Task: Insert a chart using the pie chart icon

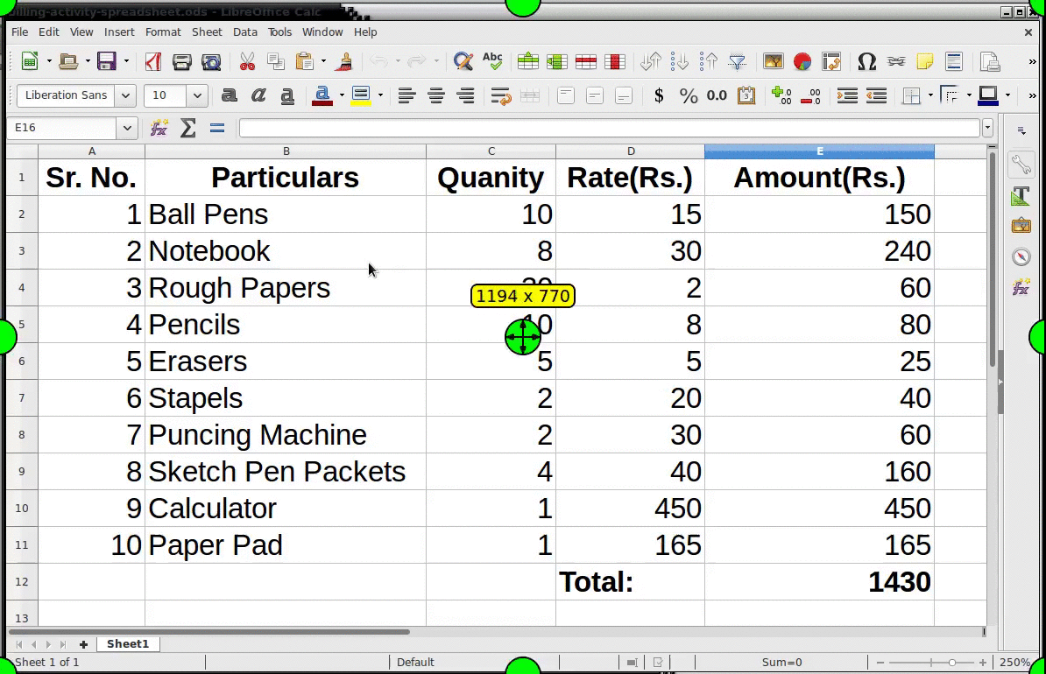Action: click(802, 61)
